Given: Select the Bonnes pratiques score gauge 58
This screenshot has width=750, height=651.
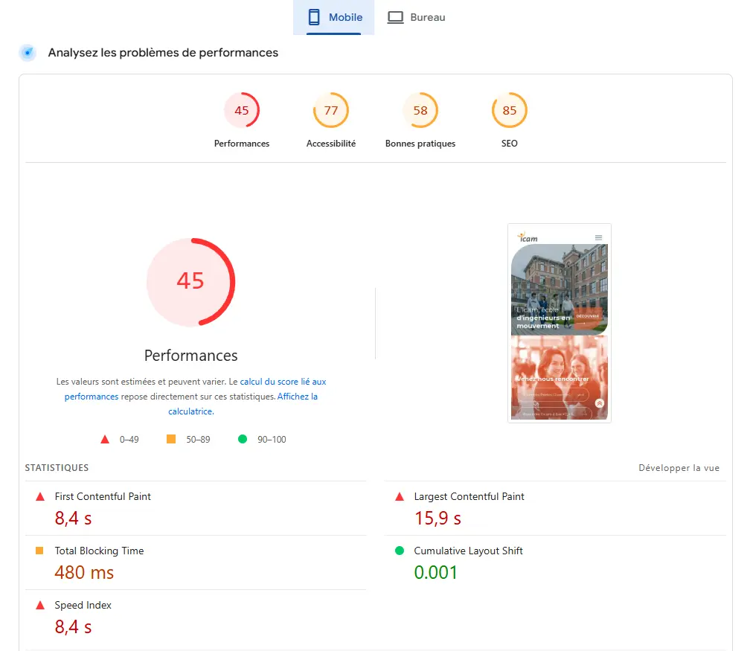Looking at the screenshot, I should click(420, 111).
